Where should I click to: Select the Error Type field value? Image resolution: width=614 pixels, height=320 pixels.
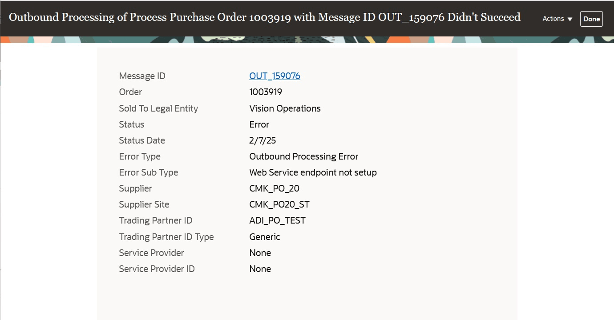(x=303, y=156)
